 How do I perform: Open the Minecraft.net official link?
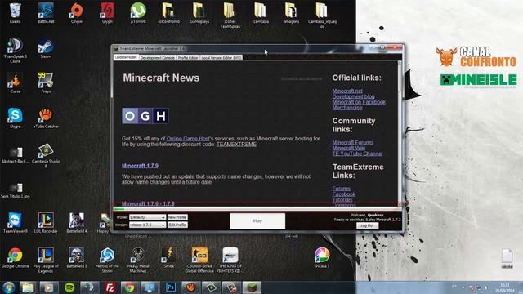(x=347, y=91)
